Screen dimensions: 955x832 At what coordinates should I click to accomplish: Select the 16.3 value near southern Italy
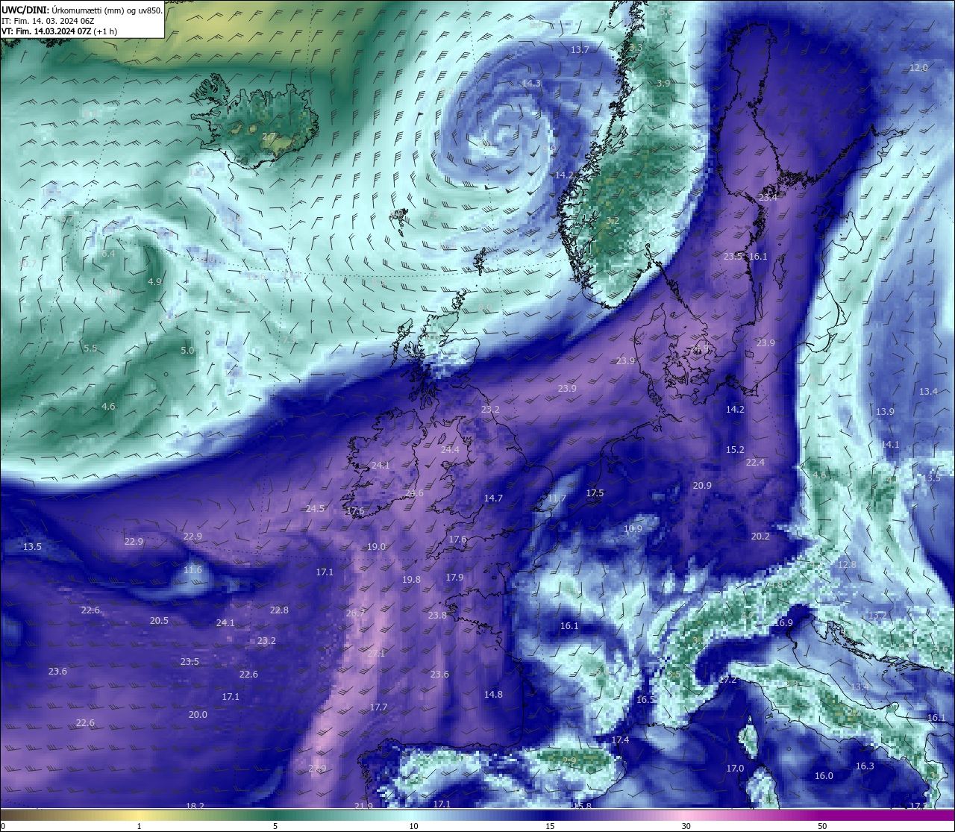pyautogui.click(x=865, y=766)
